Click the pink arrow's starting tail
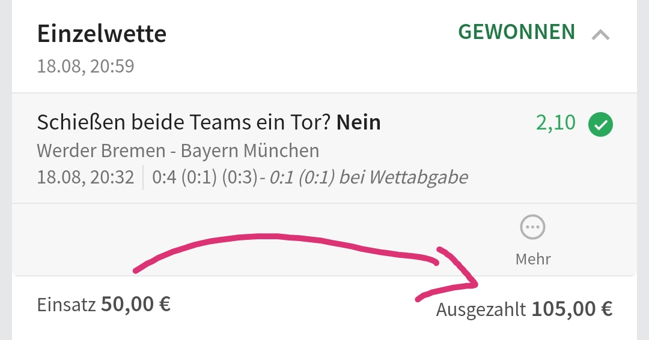The width and height of the screenshot is (649, 340). coord(138,270)
